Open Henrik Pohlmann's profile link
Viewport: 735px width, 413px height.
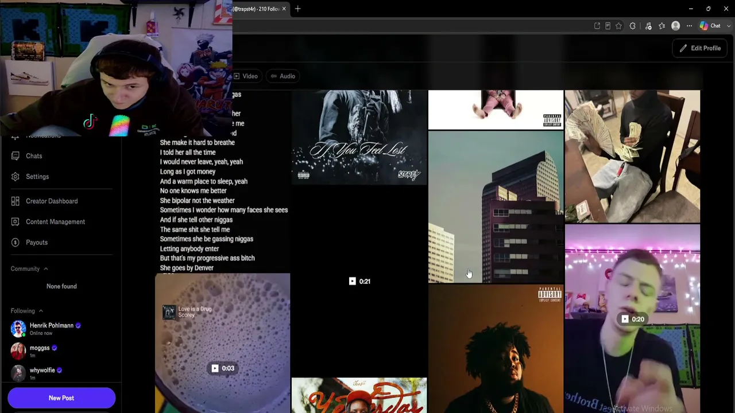pyautogui.click(x=52, y=326)
